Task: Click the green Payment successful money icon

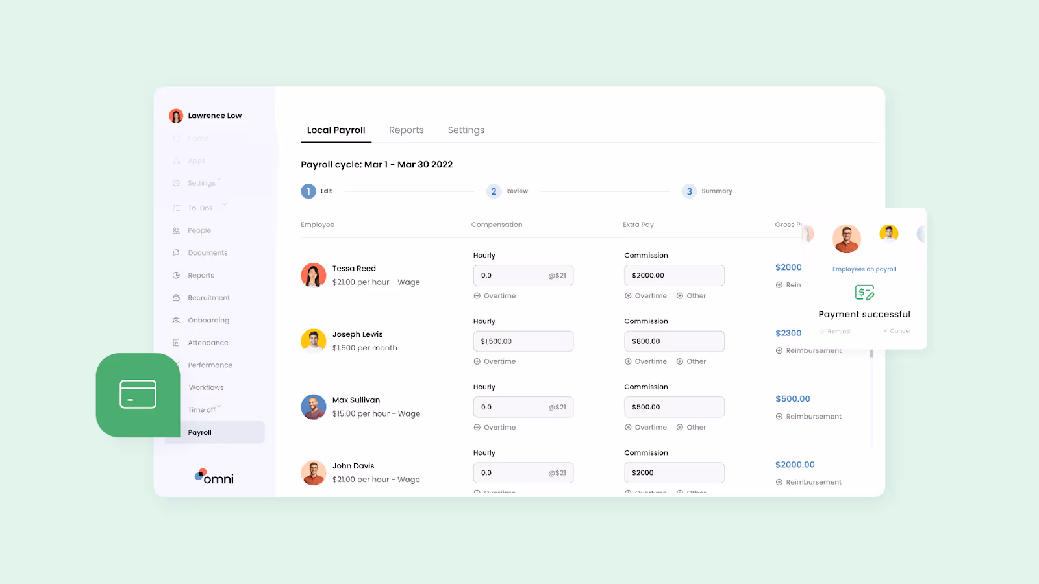Action: click(x=864, y=293)
